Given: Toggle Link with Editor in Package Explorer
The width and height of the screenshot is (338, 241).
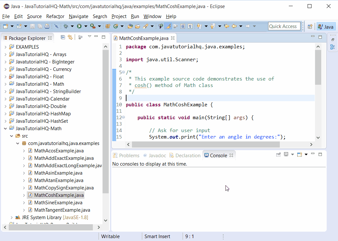Looking at the screenshot, I should [70, 37].
